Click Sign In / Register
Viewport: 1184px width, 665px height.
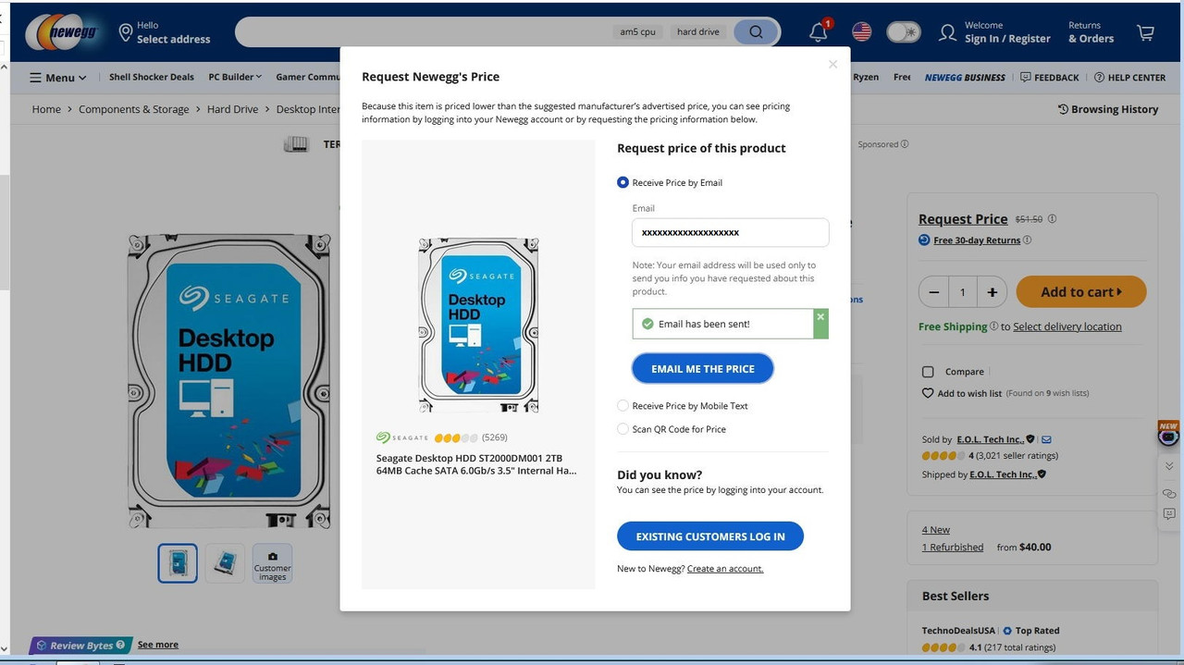(1007, 39)
